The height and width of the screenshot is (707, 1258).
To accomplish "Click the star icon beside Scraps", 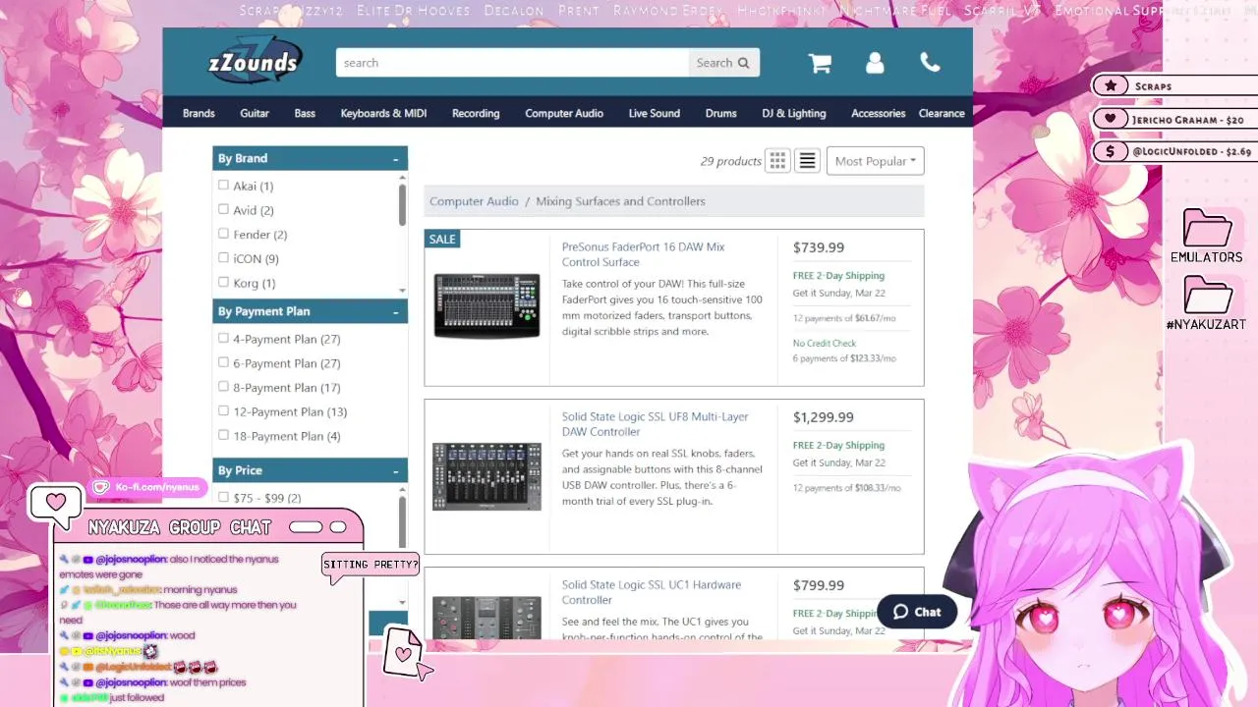I will click(1111, 86).
